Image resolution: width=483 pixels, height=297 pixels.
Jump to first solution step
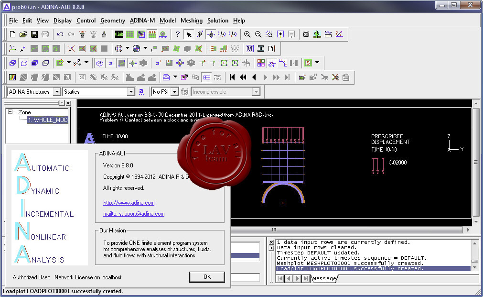tap(232, 77)
